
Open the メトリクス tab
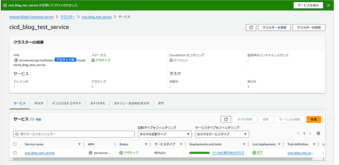point(98,103)
